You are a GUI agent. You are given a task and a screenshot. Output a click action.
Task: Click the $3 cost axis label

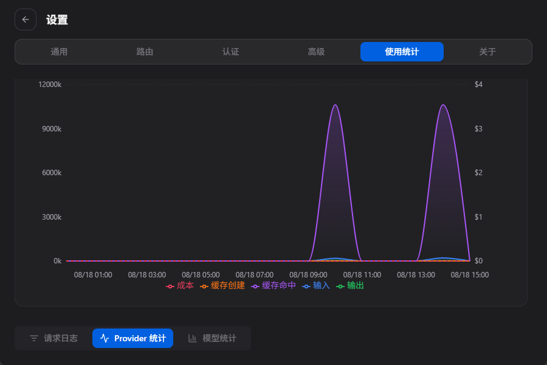479,129
